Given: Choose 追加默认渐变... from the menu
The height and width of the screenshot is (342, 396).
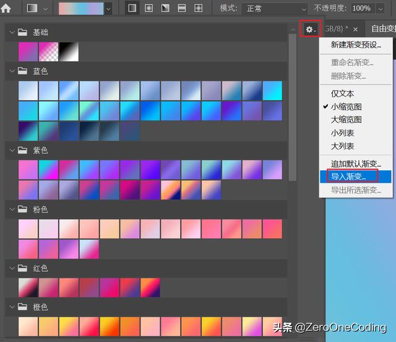Looking at the screenshot, I should 356,164.
